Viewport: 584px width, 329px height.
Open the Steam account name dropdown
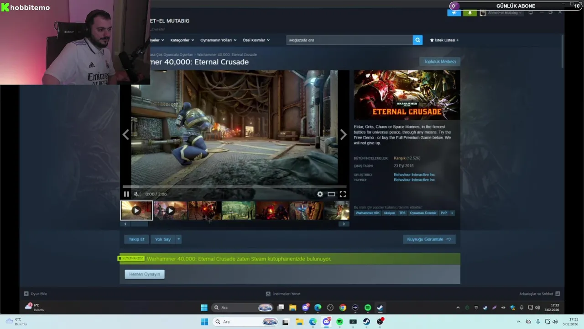[x=501, y=13]
